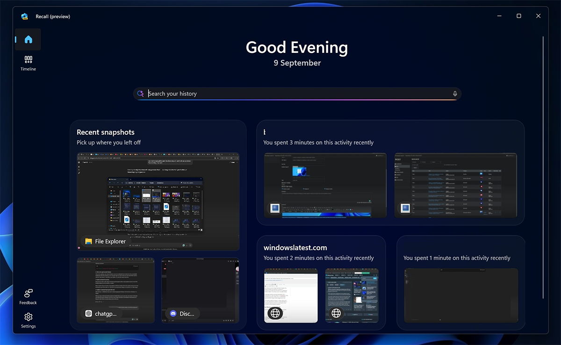Open first snapshot in 3 minutes activity

325,185
